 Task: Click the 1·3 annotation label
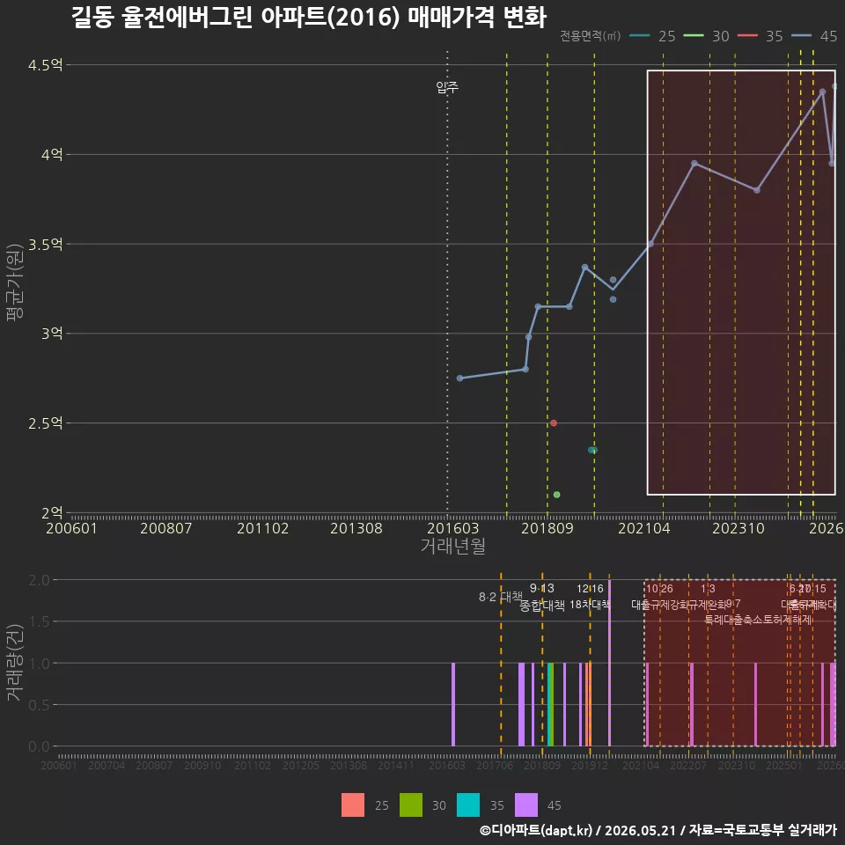(x=708, y=589)
